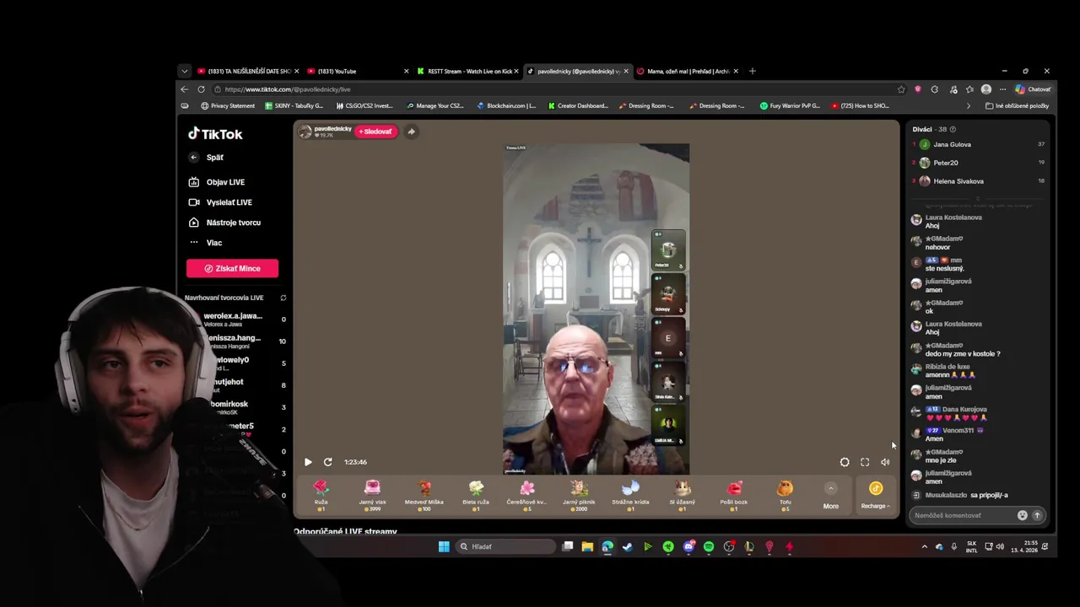Viewport: 1080px width, 607px height.
Task: Refresh suggested LIVE creators list
Action: pos(283,298)
